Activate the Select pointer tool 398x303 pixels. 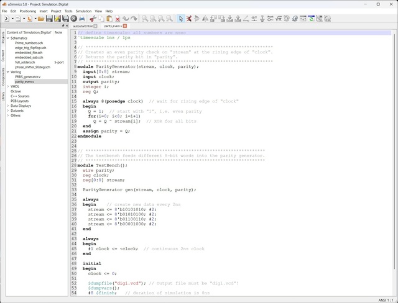181,19
